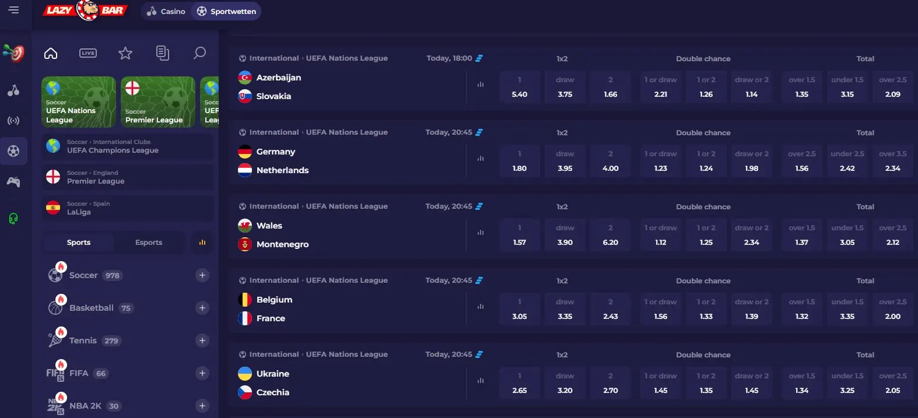Open the Premier League thumbnail card
The width and height of the screenshot is (918, 418).
(158, 102)
